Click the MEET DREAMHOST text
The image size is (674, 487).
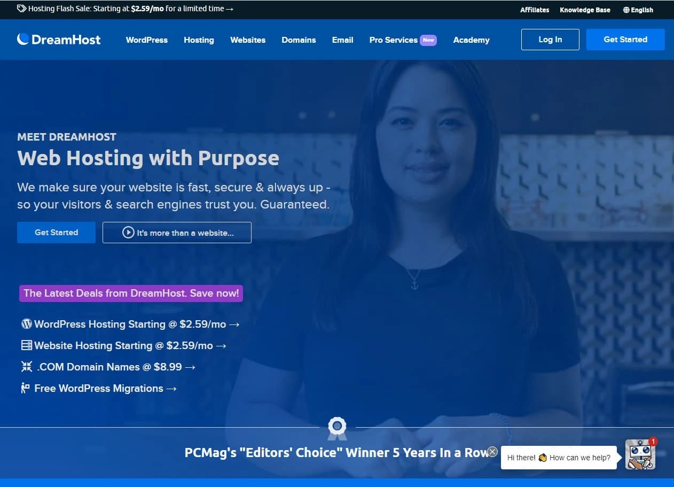pyautogui.click(x=66, y=137)
